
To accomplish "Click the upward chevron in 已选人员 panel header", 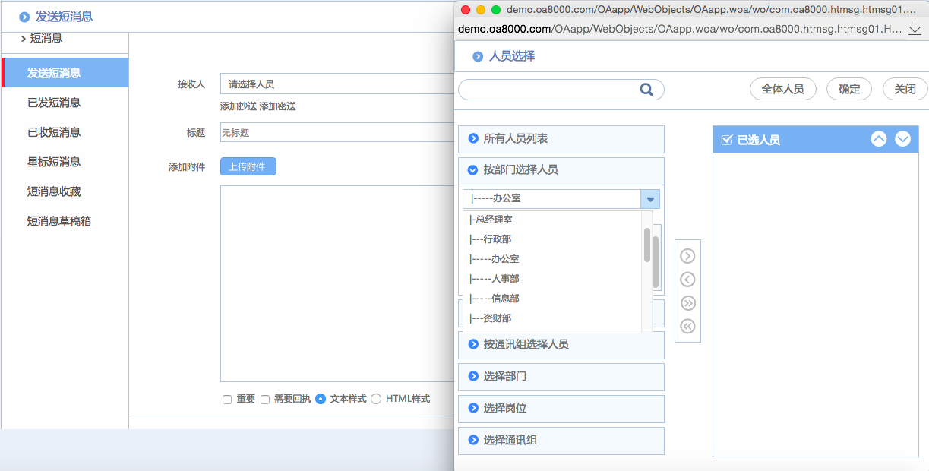I will click(879, 139).
